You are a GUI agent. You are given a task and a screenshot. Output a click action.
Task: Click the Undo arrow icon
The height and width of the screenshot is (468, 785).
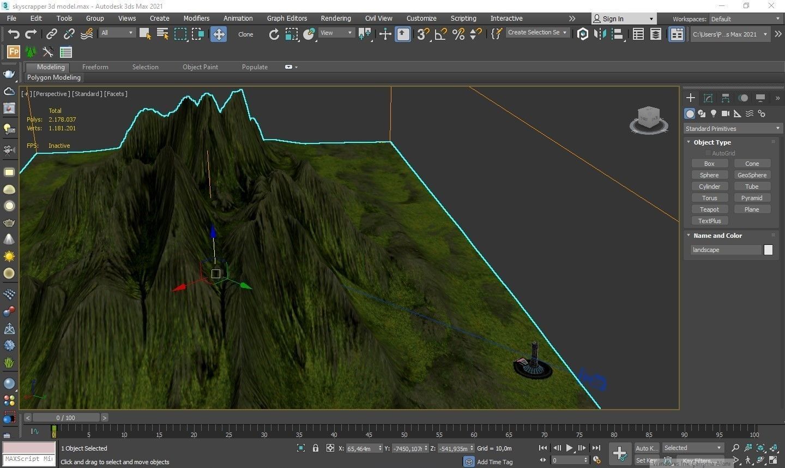point(14,34)
